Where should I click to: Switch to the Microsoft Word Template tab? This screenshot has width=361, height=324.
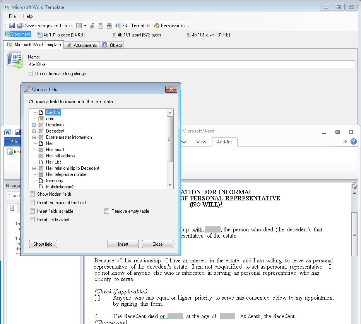[x=34, y=45]
